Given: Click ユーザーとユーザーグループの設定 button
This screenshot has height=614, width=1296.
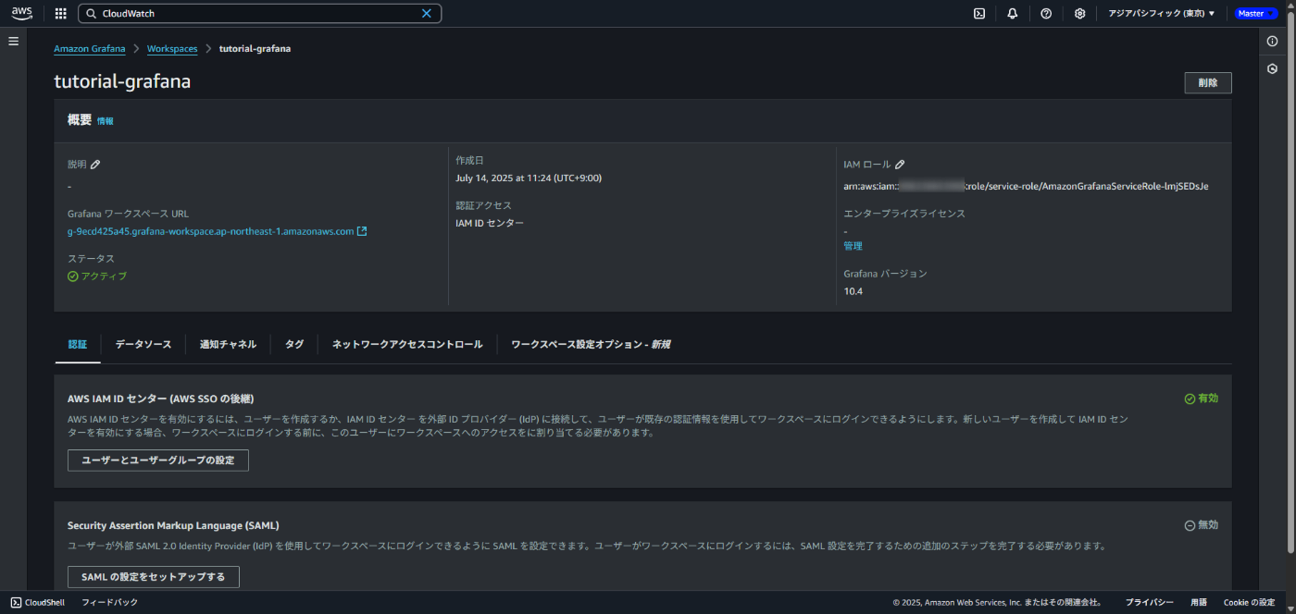Looking at the screenshot, I should click(x=158, y=460).
